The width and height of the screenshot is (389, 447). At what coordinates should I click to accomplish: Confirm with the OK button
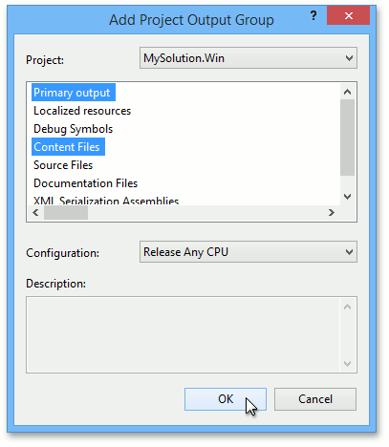coord(226,399)
